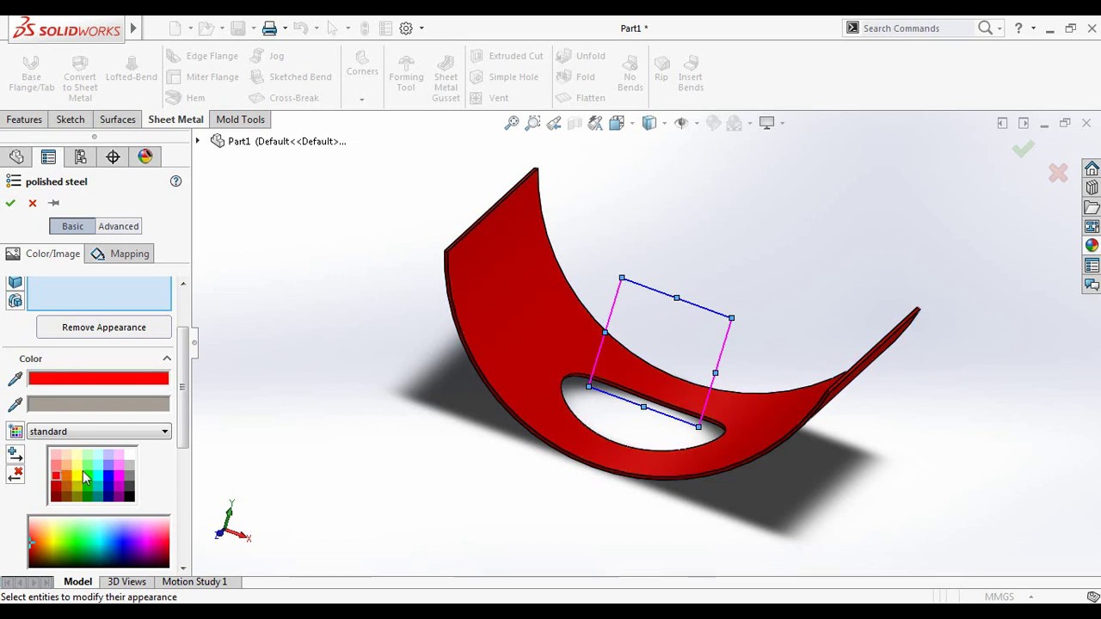Select Advanced appearance mode
This screenshot has width=1101, height=619.
click(118, 226)
